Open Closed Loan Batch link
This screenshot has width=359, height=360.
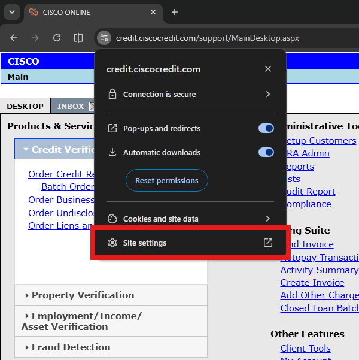pyautogui.click(x=320, y=308)
